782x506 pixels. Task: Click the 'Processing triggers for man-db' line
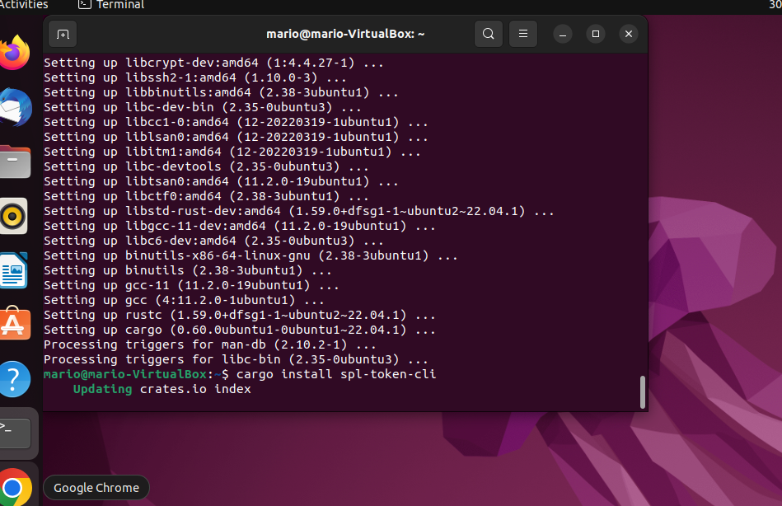pos(209,344)
